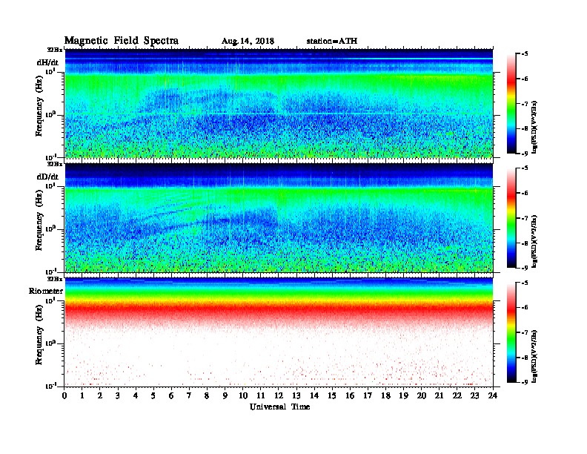Screen dimensions: 587x454
Task: Click hour 12 on the Universal Time axis
Action: 279,395
